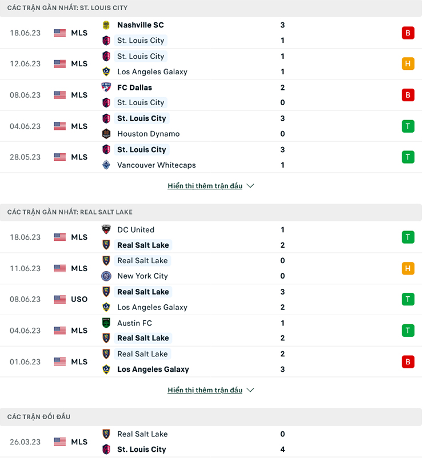Click the red B result badge for Nashville match

coord(408,33)
